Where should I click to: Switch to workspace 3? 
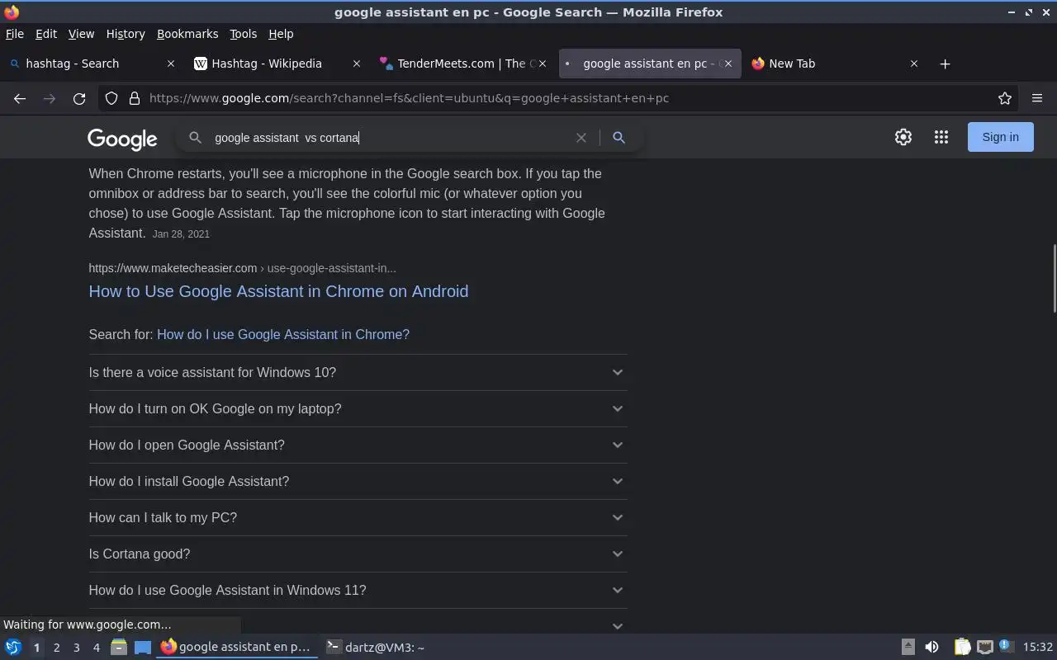point(76,648)
